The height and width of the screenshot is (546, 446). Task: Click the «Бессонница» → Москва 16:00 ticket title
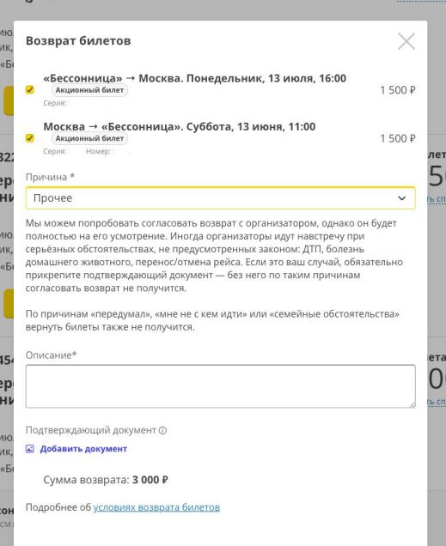195,78
